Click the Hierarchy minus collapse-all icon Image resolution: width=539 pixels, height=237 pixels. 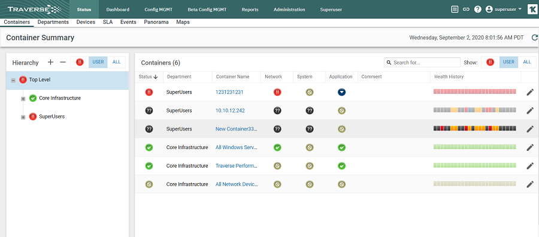point(62,62)
